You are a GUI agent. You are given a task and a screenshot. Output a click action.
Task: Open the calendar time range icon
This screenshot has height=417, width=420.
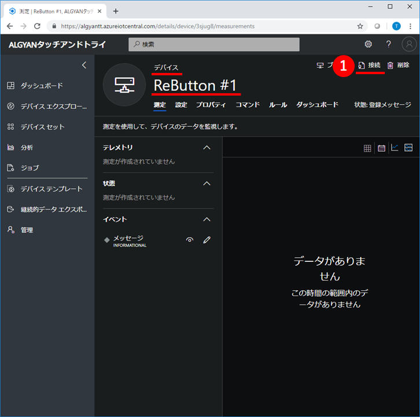[x=381, y=148]
